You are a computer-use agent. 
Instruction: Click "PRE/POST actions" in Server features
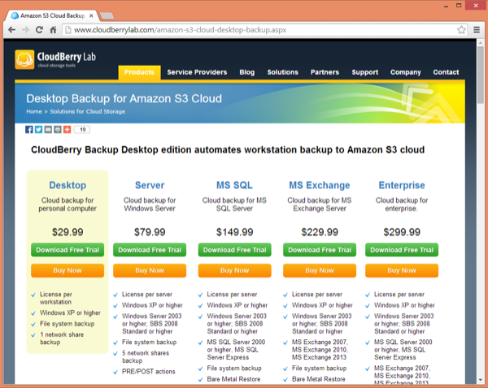(x=149, y=372)
